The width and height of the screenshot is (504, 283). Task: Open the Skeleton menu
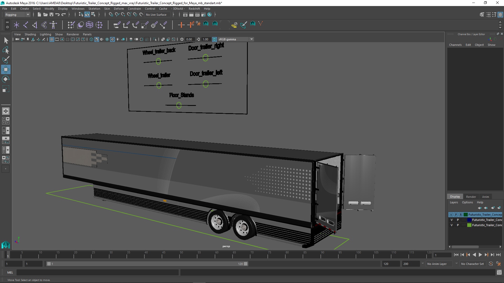point(94,9)
